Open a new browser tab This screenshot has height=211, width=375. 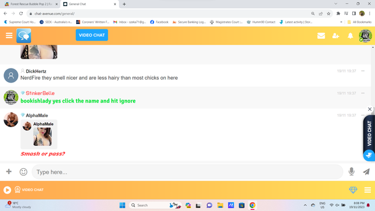124,4
